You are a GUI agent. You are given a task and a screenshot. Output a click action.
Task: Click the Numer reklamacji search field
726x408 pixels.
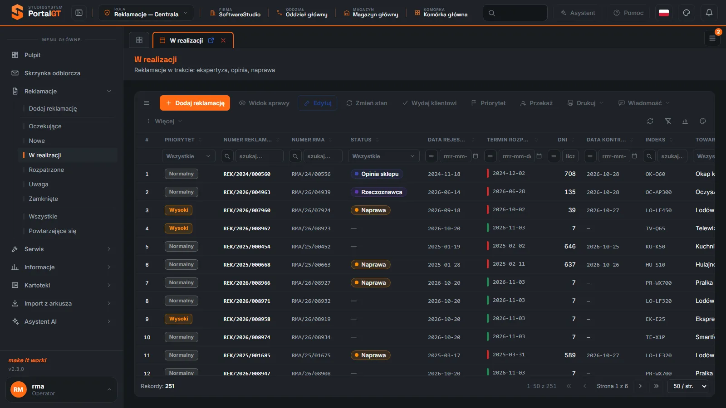point(259,156)
